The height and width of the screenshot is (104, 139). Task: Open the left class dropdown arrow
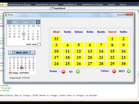49,8
